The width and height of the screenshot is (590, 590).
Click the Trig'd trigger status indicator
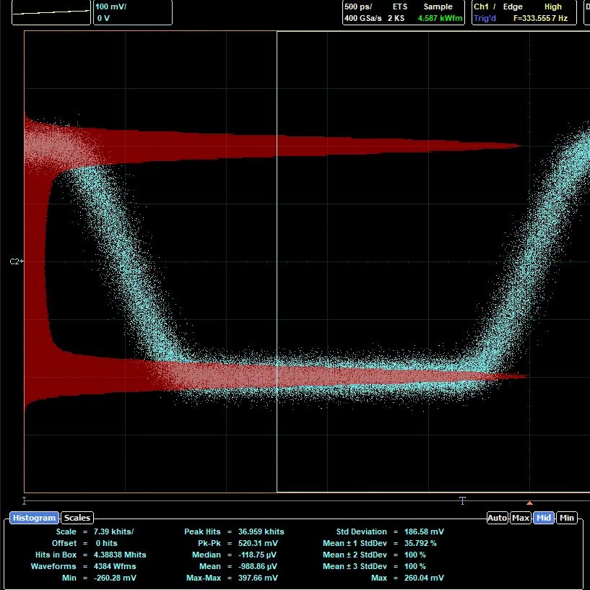(485, 18)
